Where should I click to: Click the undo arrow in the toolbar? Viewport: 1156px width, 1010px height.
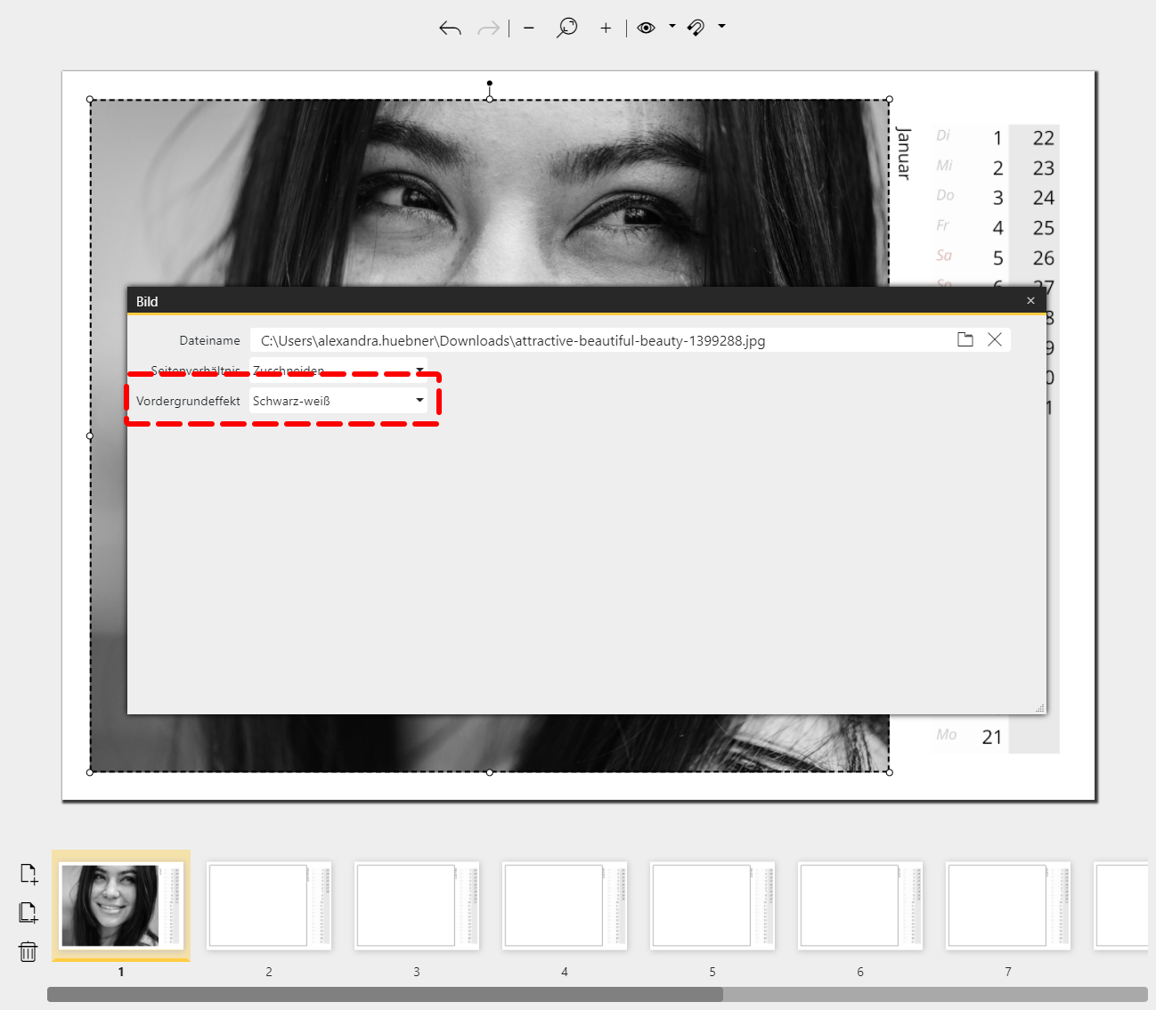point(450,29)
